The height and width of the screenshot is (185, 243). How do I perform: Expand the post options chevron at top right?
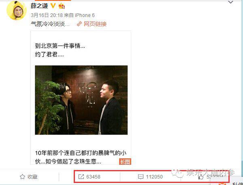(230, 2)
